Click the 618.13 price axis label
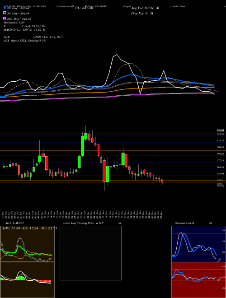The height and width of the screenshot is (298, 226). (x=220, y=140)
